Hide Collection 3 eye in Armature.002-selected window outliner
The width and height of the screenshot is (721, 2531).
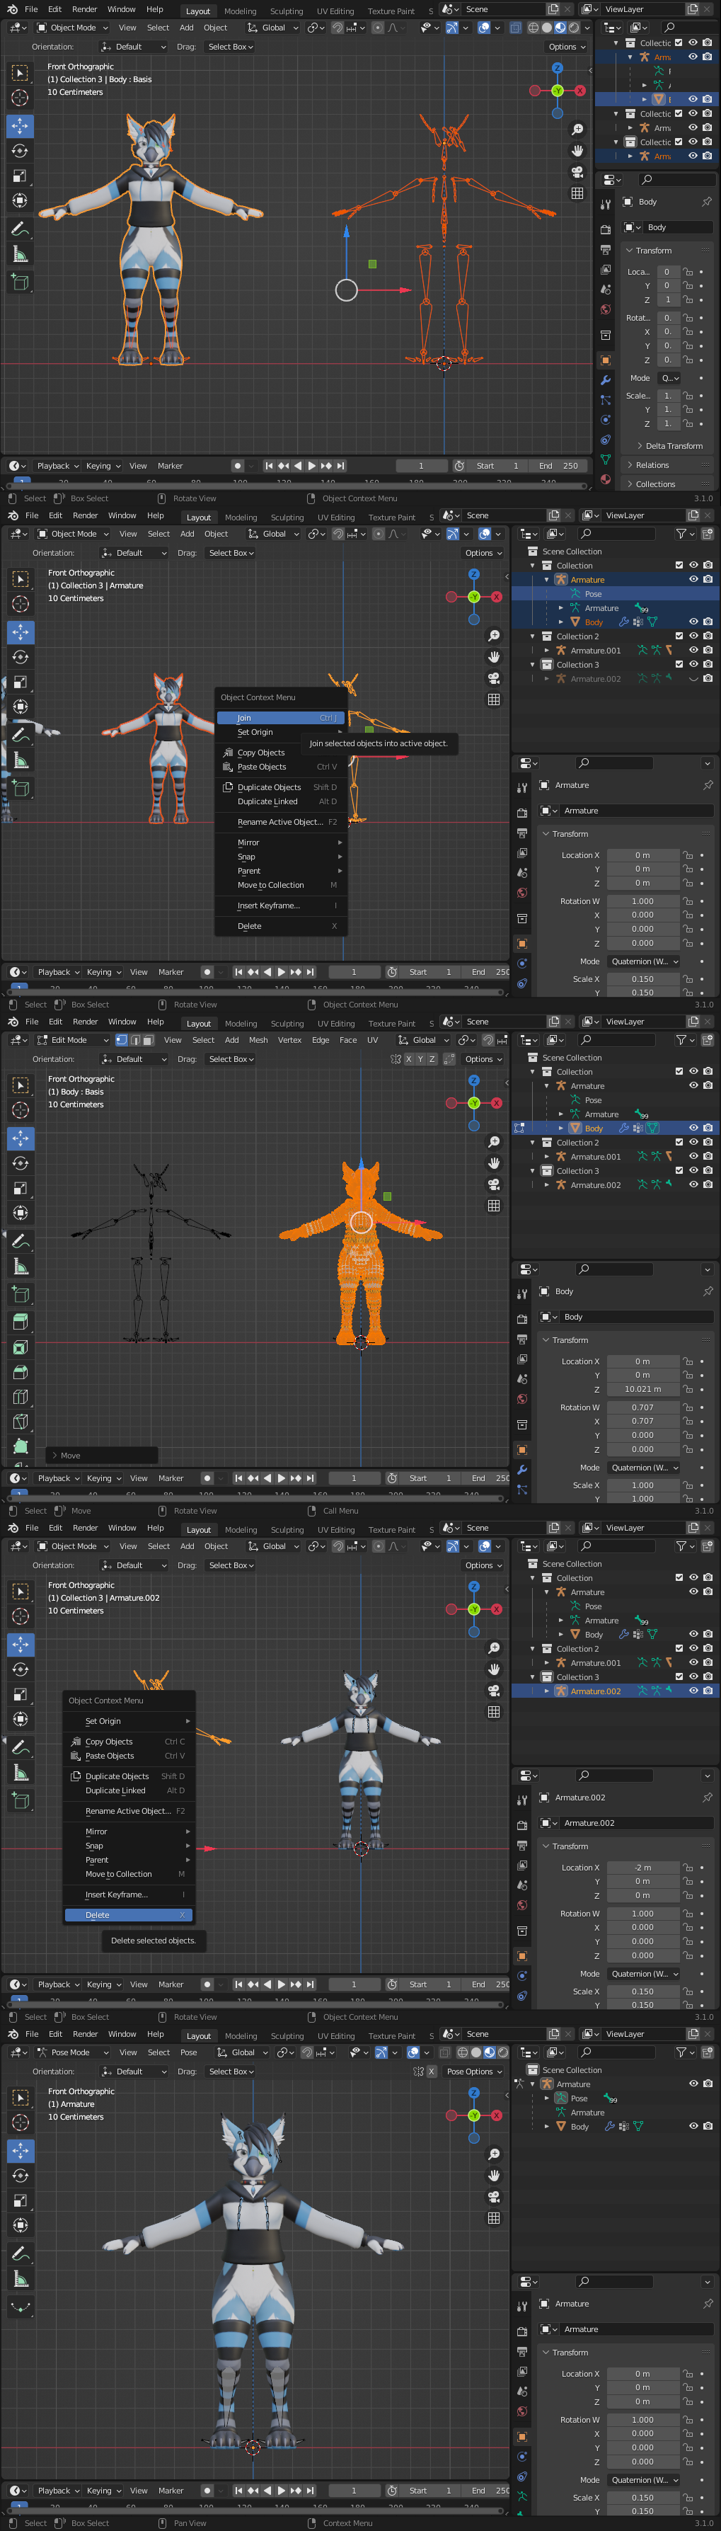point(693,1677)
